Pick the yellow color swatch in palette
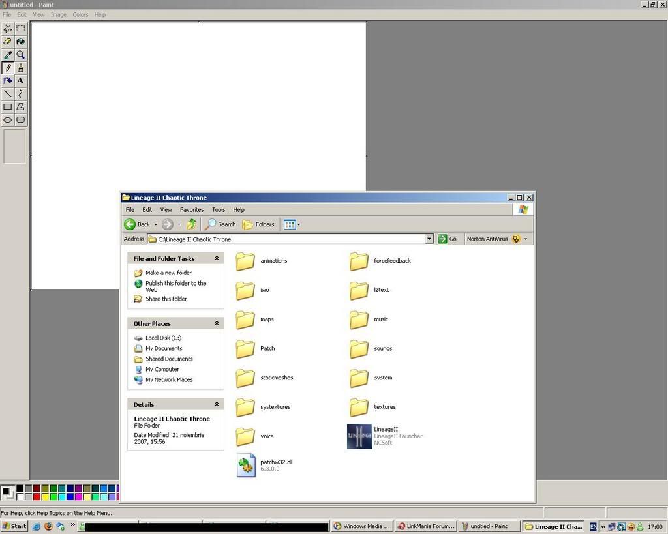Image resolution: width=668 pixels, height=534 pixels. click(45, 497)
